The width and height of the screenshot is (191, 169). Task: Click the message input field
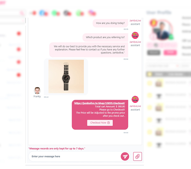[x=74, y=157]
